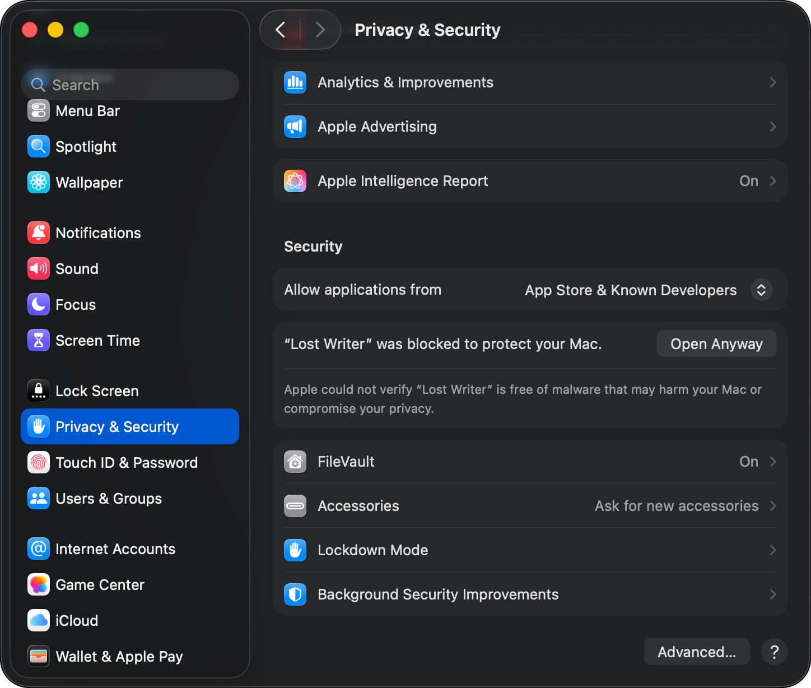Click the 'On' value for Apple Intelligence Report
This screenshot has width=811, height=688.
[x=749, y=181]
